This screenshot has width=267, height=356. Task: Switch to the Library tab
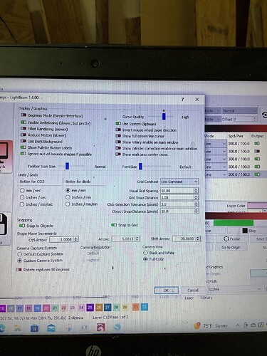pos(206,298)
